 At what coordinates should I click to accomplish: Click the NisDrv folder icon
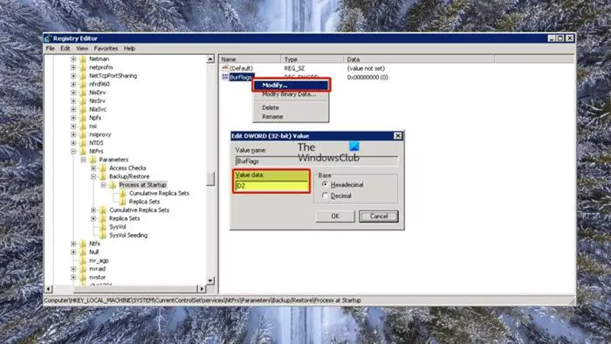(x=83, y=93)
